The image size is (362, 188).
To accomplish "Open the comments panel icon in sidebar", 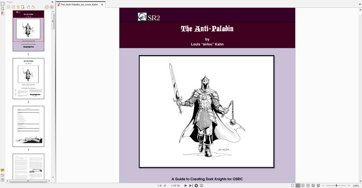I will click(x=3, y=170).
